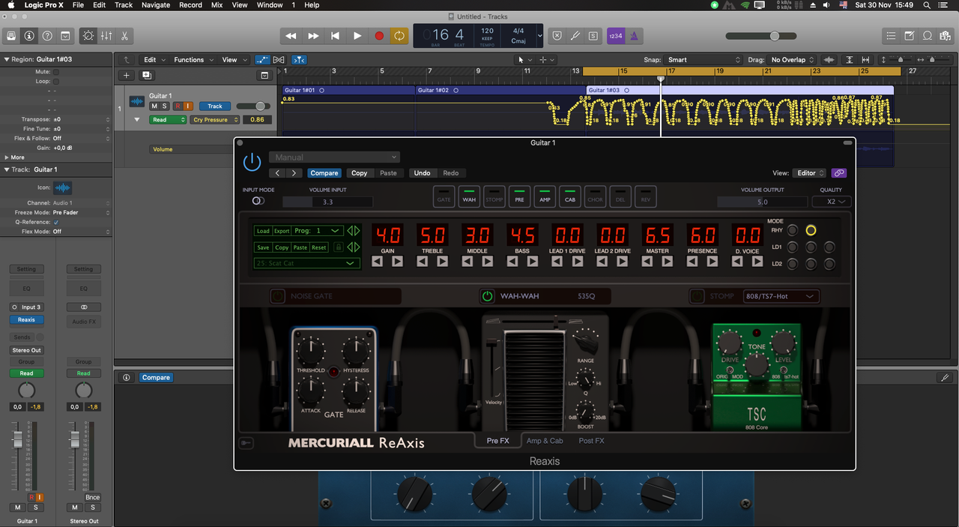Toggle the CAB module button
Image resolution: width=959 pixels, height=527 pixels.
(570, 196)
